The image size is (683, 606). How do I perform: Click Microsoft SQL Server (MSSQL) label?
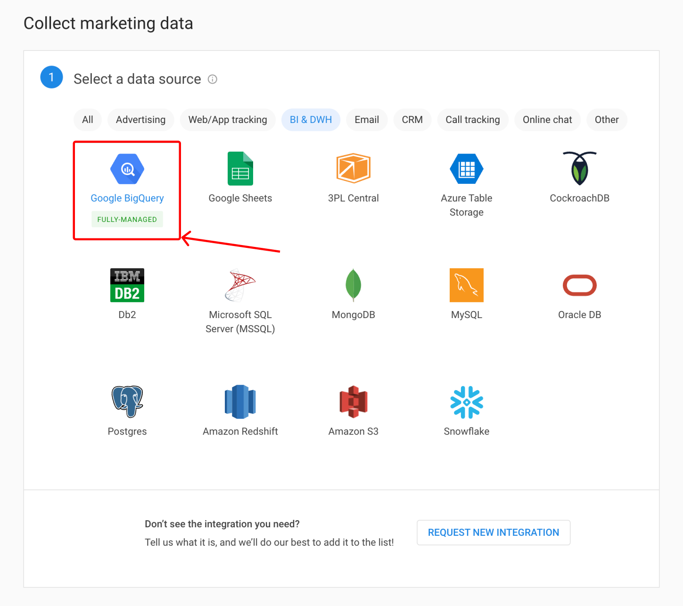pyautogui.click(x=240, y=322)
